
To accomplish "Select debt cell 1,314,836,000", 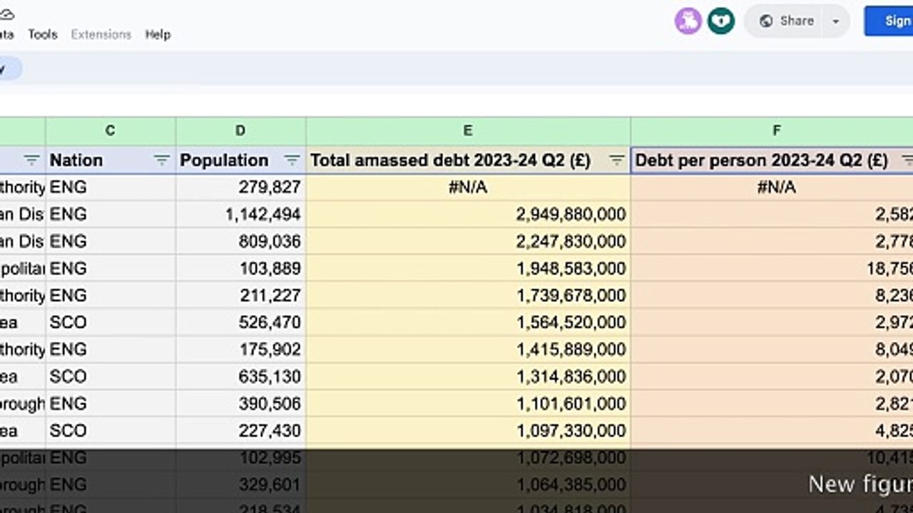I will pos(468,377).
